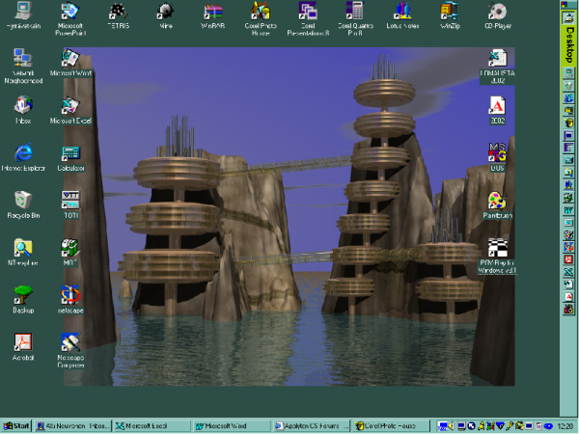579x434 pixels.
Task: Select the Network Neighborhood icon
Action: pos(23,66)
